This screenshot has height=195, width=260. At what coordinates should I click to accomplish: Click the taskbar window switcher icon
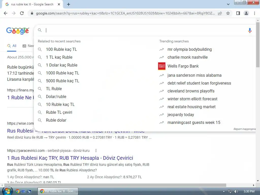pyautogui.click(x=29, y=191)
